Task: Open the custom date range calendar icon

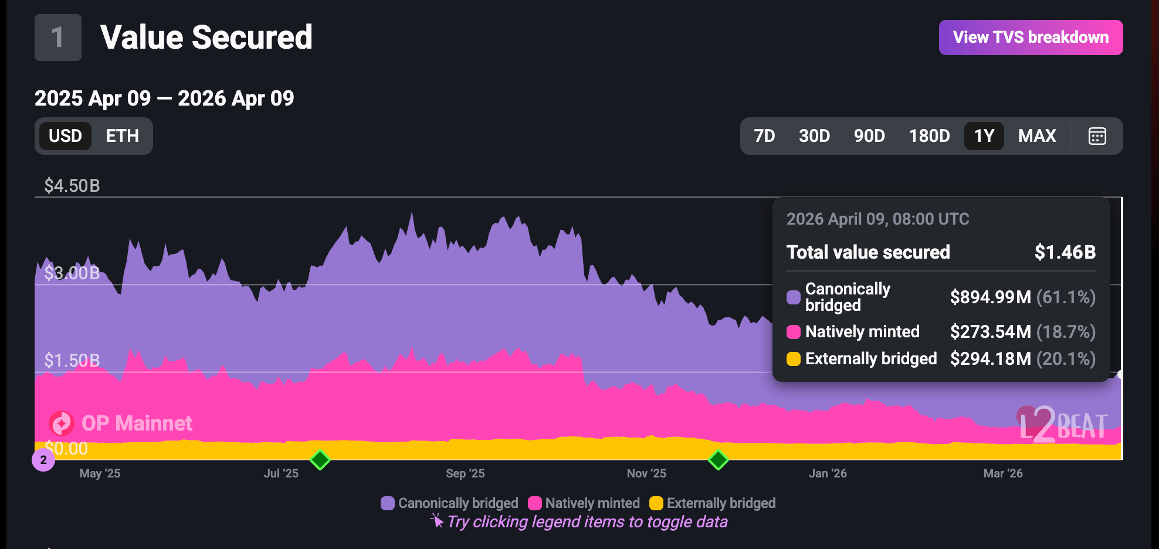Action: pos(1097,136)
